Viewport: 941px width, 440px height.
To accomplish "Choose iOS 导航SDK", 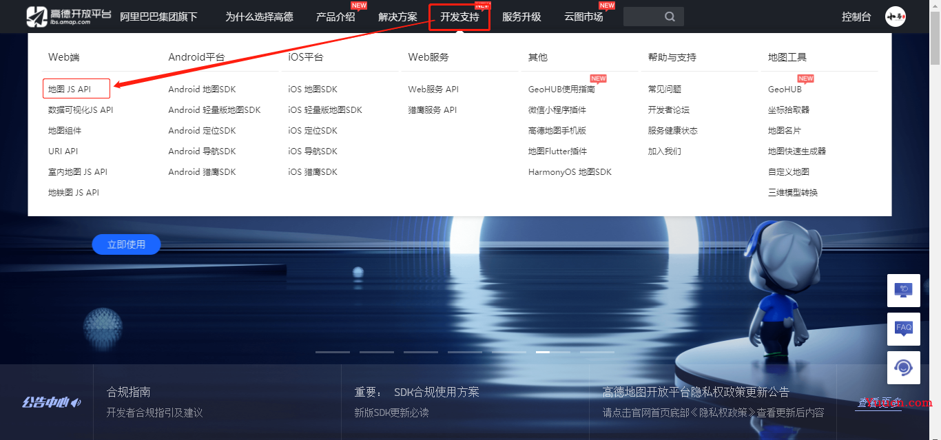I will click(x=313, y=151).
